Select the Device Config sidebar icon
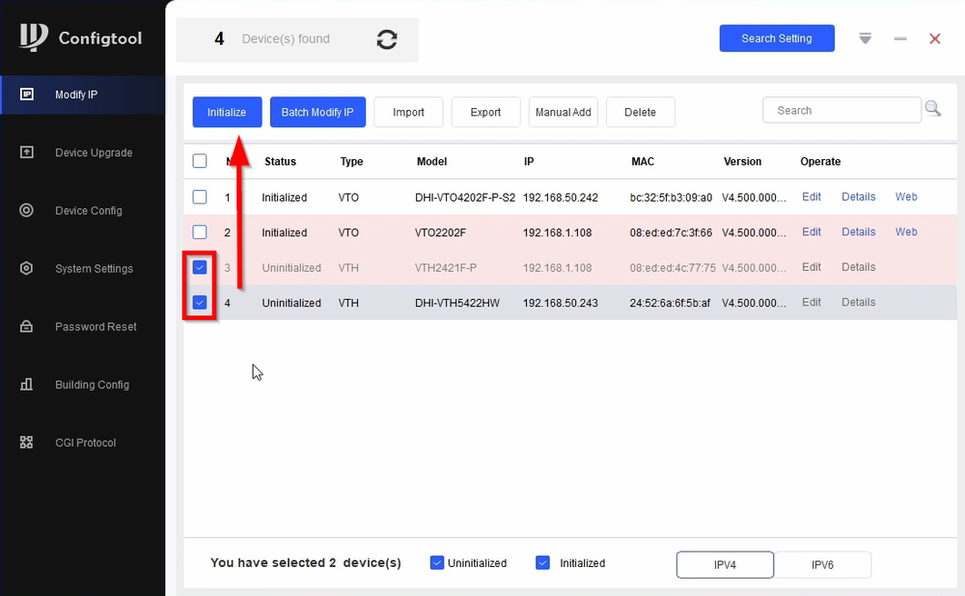The height and width of the screenshot is (596, 965). pos(29,210)
